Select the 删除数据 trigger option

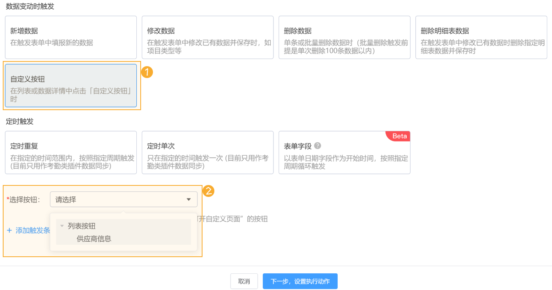pos(344,37)
